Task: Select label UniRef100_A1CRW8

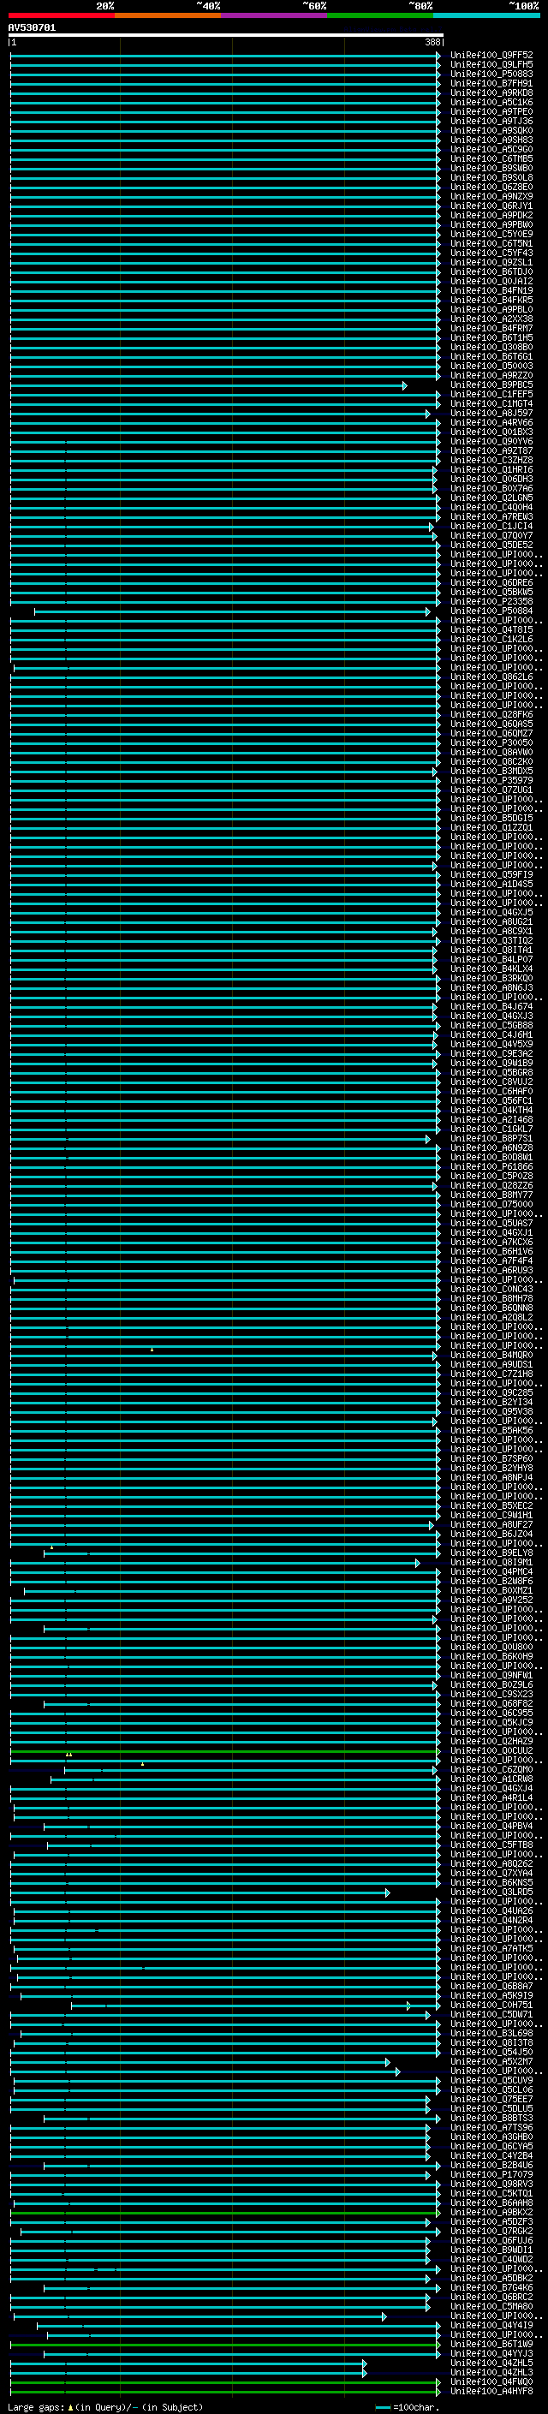Action: point(491,1779)
